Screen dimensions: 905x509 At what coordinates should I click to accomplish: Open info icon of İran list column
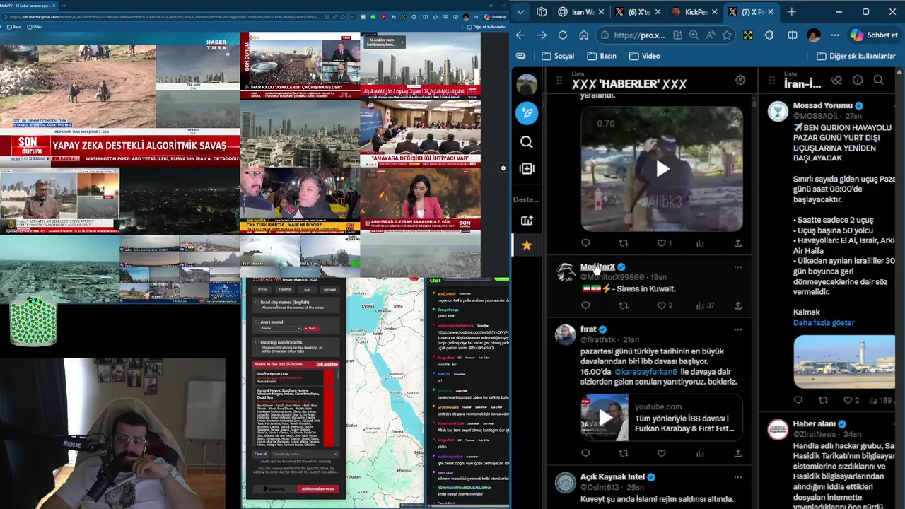pos(858,80)
